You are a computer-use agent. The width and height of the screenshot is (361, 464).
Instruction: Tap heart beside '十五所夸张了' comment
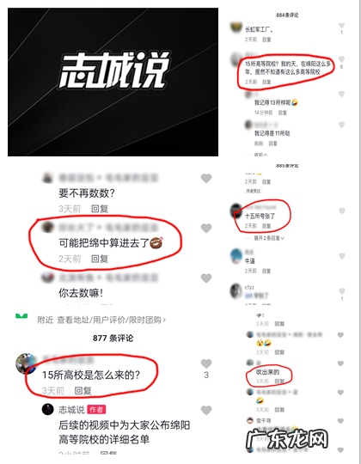coord(342,211)
